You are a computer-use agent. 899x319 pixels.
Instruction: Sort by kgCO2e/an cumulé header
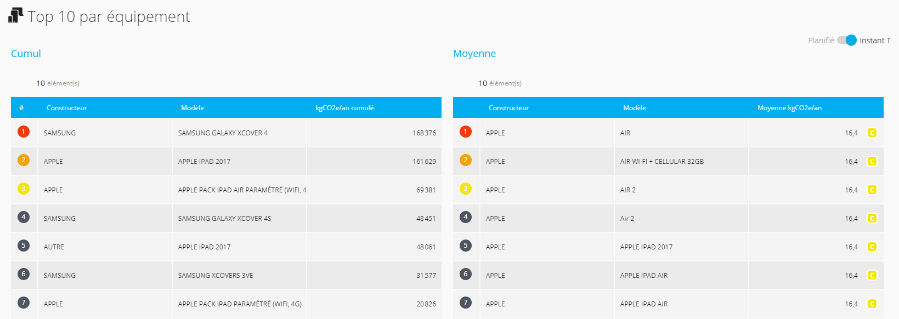pyautogui.click(x=344, y=108)
